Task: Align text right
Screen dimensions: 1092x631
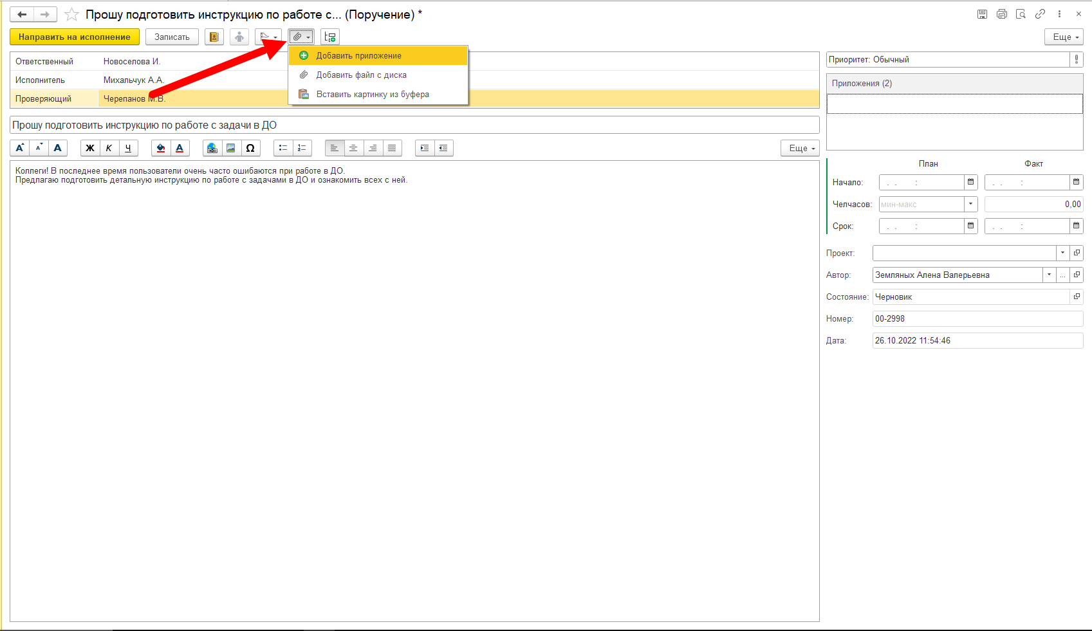Action: [373, 148]
